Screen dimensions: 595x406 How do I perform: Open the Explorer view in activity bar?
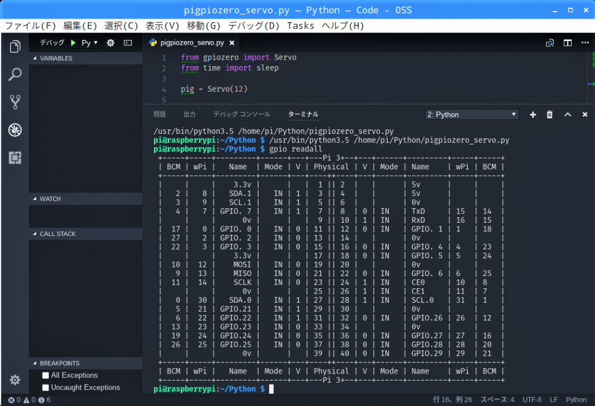click(x=15, y=46)
